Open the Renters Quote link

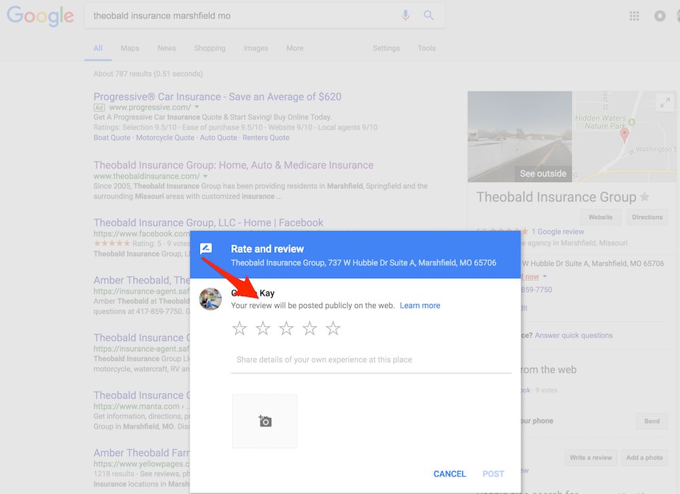266,137
